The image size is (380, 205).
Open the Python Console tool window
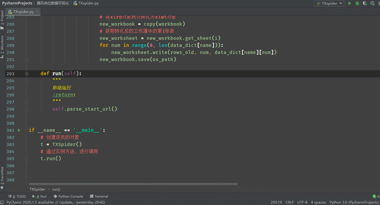(68, 196)
